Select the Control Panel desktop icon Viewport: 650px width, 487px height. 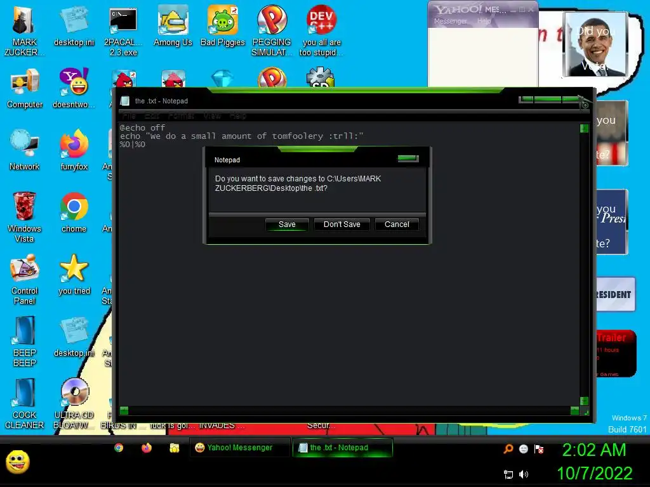tap(25, 280)
